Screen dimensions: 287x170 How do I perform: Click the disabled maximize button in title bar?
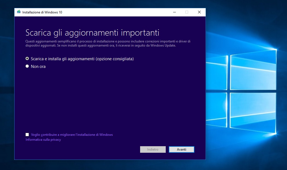[187, 12]
